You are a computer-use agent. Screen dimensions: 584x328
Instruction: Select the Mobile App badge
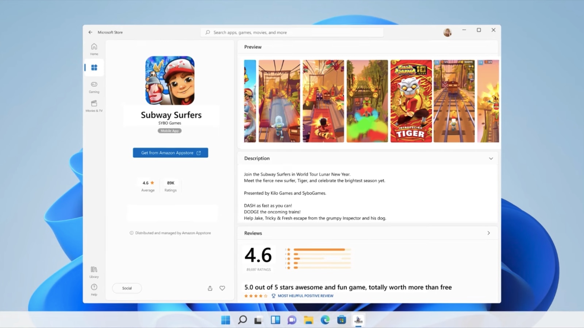169,130
